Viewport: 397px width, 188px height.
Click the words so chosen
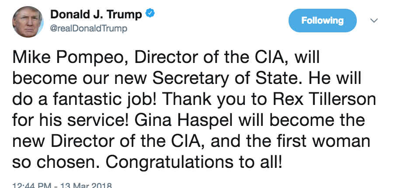pyautogui.click(x=55, y=162)
